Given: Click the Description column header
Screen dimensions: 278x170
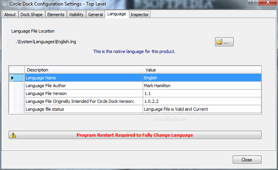Looking at the screenshot, I should [84, 70].
